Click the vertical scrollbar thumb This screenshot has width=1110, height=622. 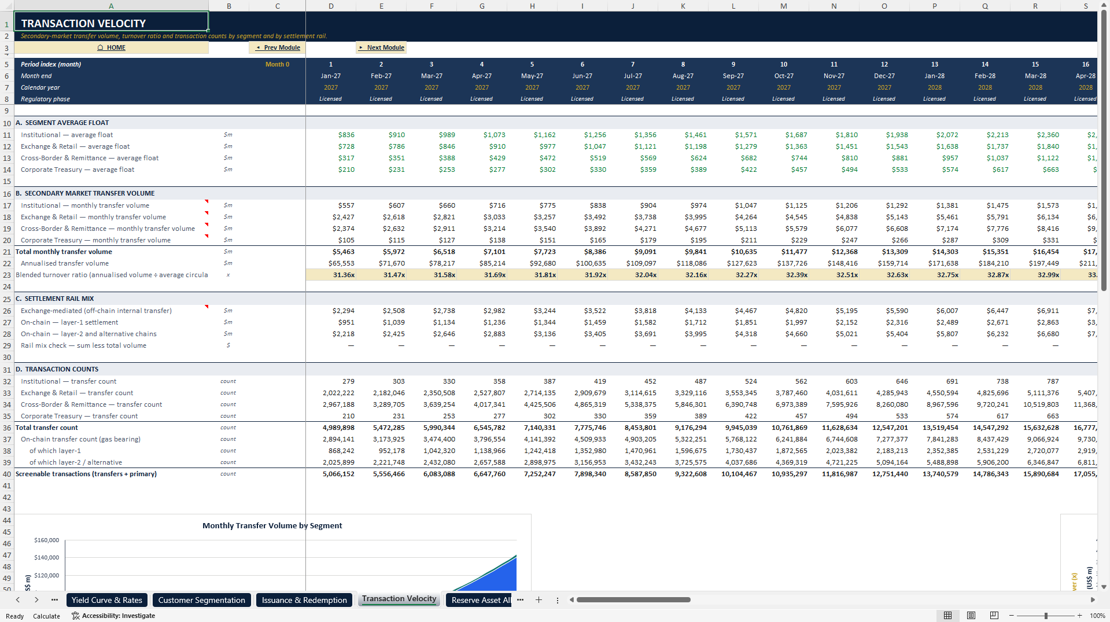(1104, 150)
